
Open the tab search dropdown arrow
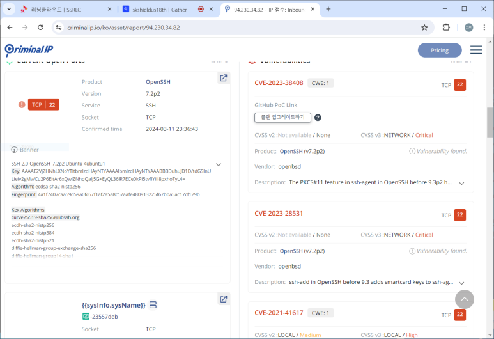point(9,9)
